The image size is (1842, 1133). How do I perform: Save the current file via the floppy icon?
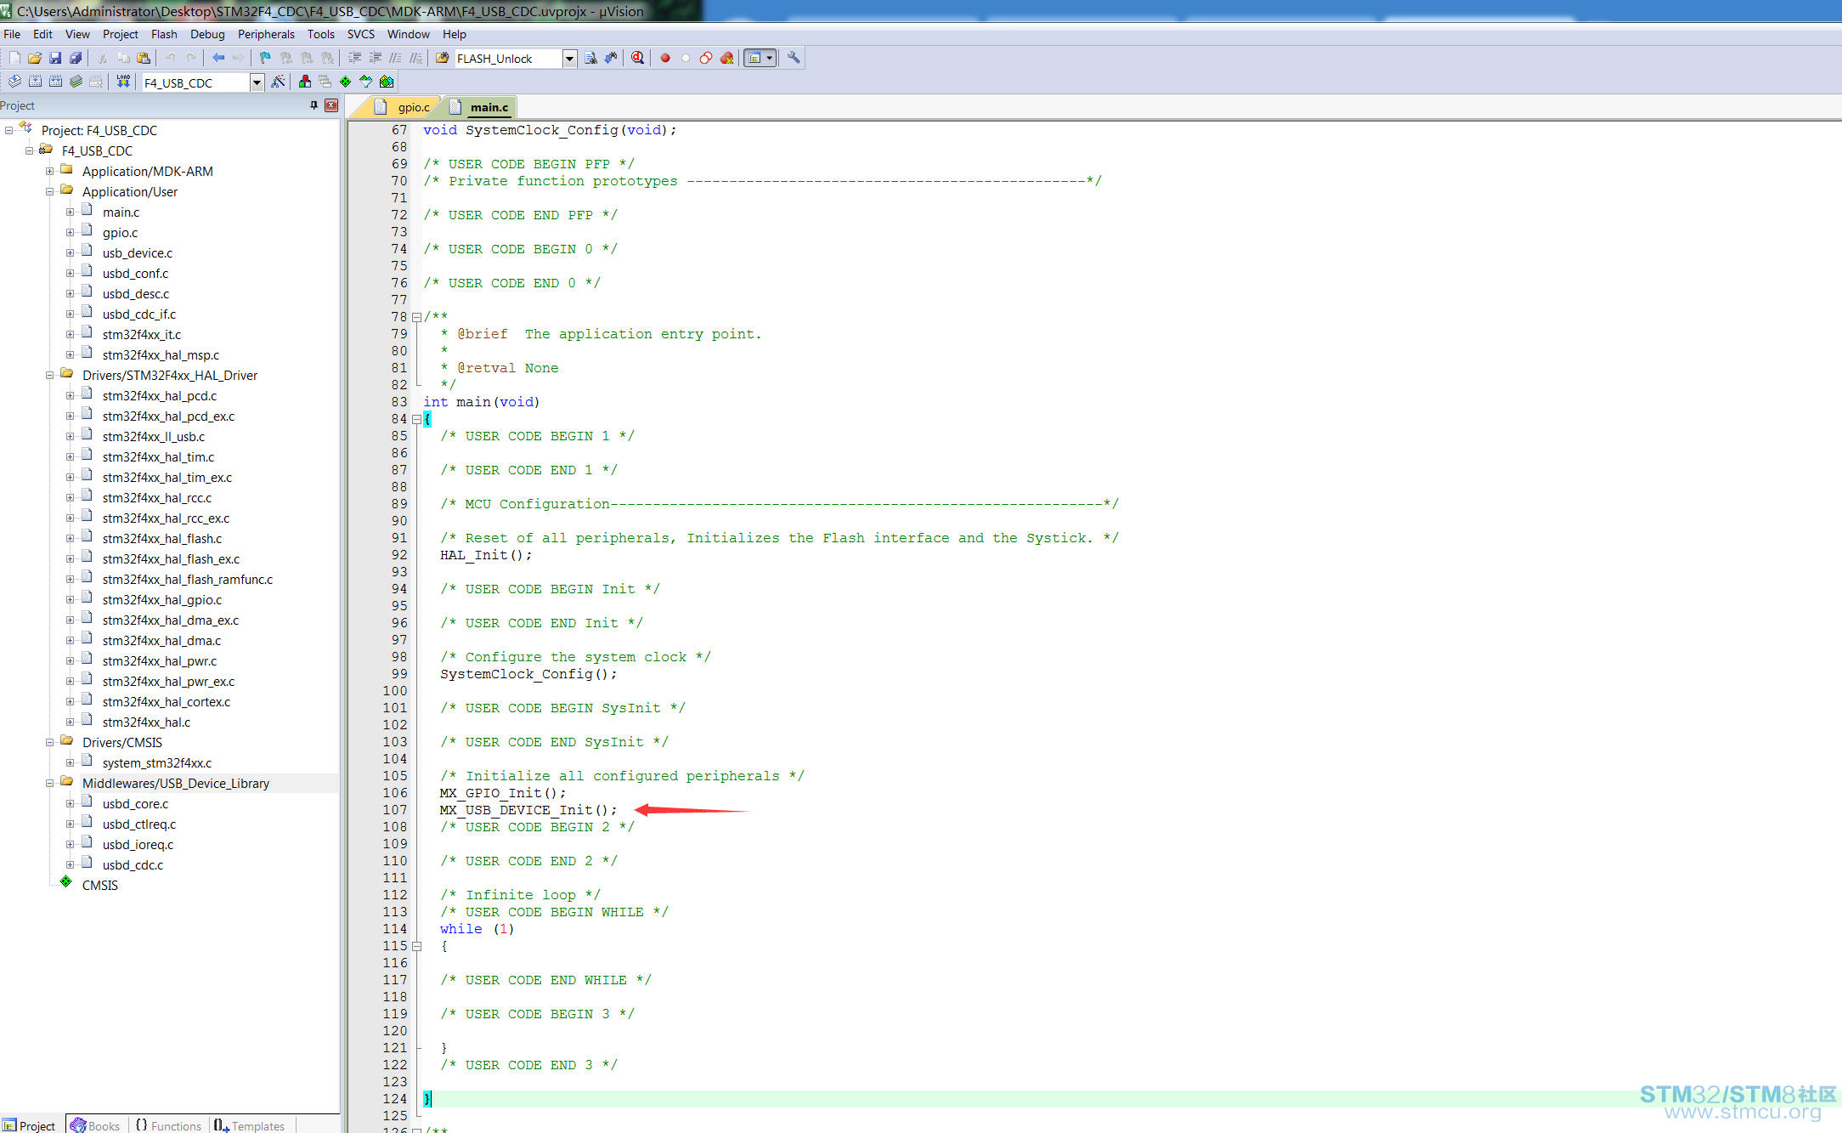pyautogui.click(x=55, y=58)
